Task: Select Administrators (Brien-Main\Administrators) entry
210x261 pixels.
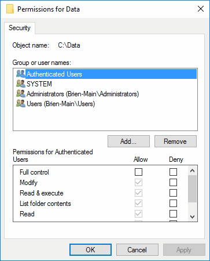Action: coord(83,94)
